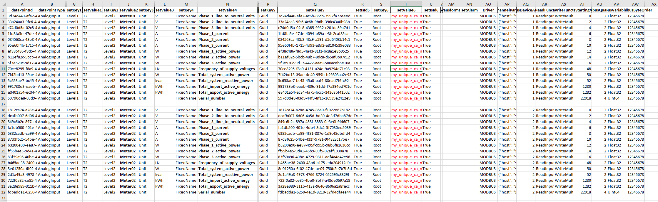658x202 pixels.
Task: Select the "UInt64" cell in row 16
Action: [617, 98]
